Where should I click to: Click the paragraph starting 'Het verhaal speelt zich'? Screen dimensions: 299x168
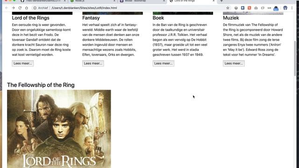[111, 40]
